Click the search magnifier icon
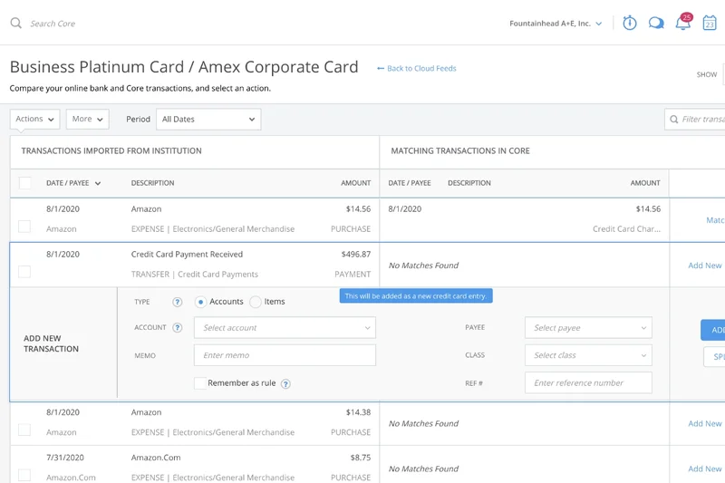725x483 pixels. (16, 24)
